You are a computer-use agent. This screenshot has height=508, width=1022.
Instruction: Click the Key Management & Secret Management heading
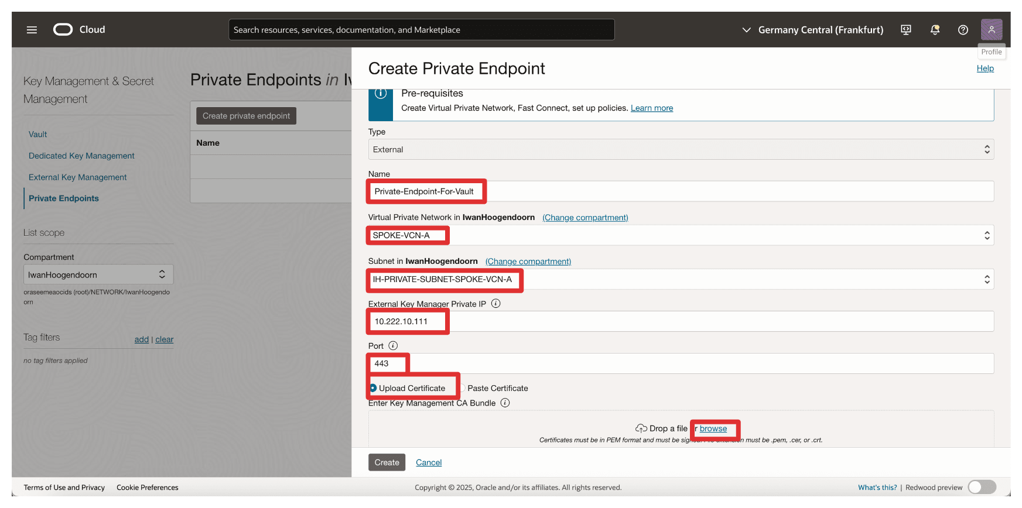coord(88,90)
